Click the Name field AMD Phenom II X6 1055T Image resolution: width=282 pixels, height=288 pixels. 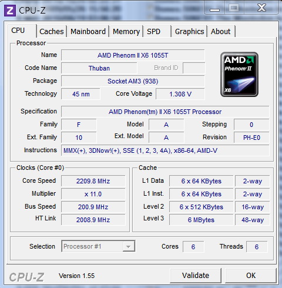click(x=133, y=55)
